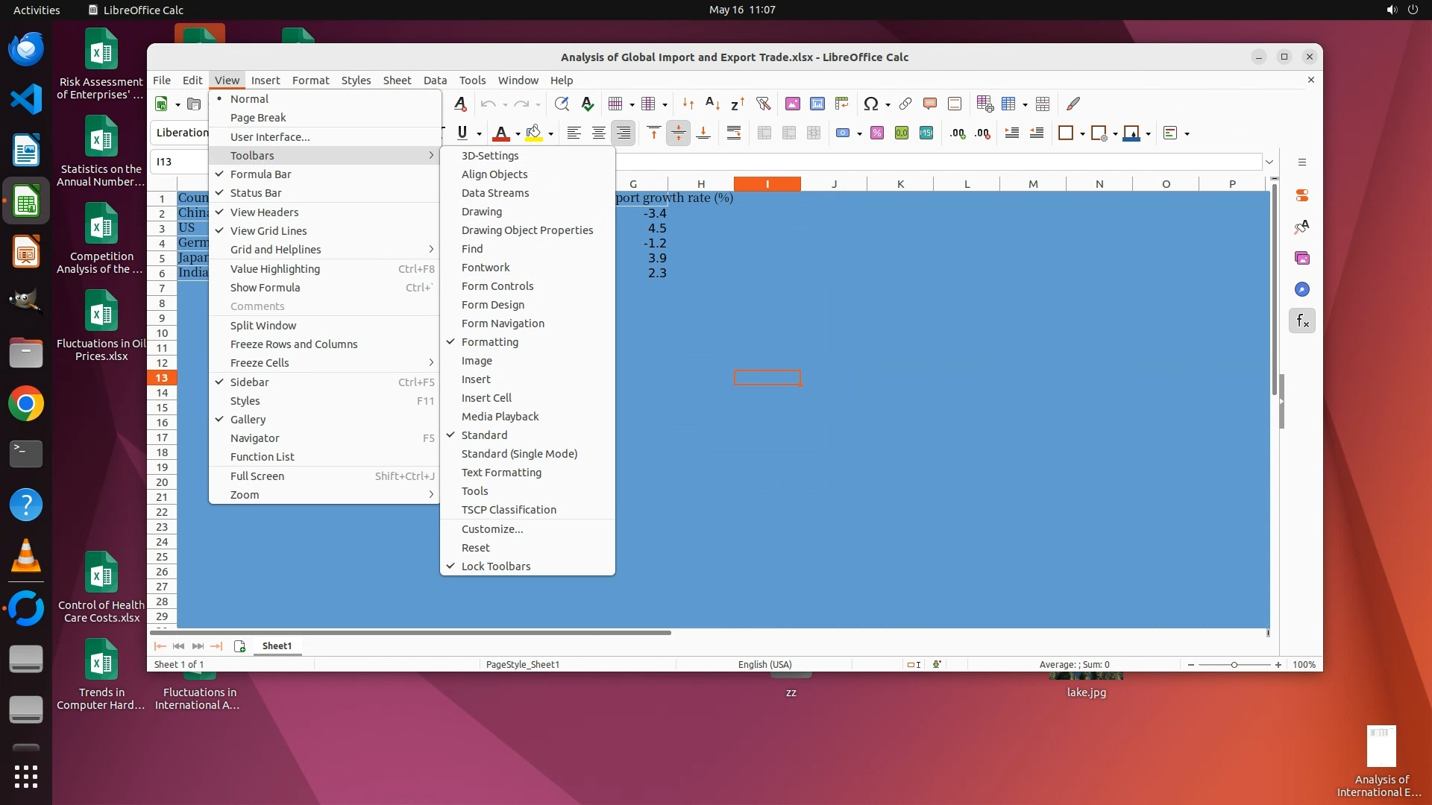Open the Functions deck in sidebar
Image resolution: width=1432 pixels, height=805 pixels.
[x=1302, y=321]
